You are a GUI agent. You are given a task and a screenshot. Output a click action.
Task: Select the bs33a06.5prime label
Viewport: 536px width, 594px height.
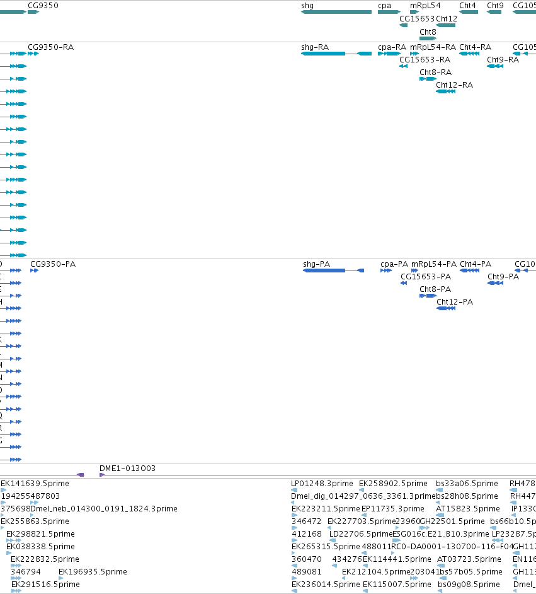tap(467, 484)
